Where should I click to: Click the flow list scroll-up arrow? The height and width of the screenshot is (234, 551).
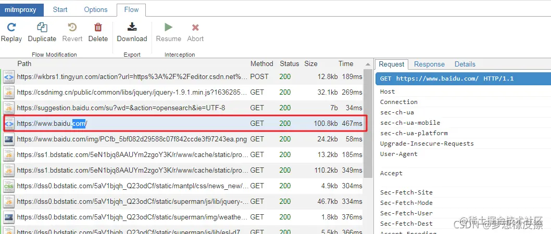point(368,64)
